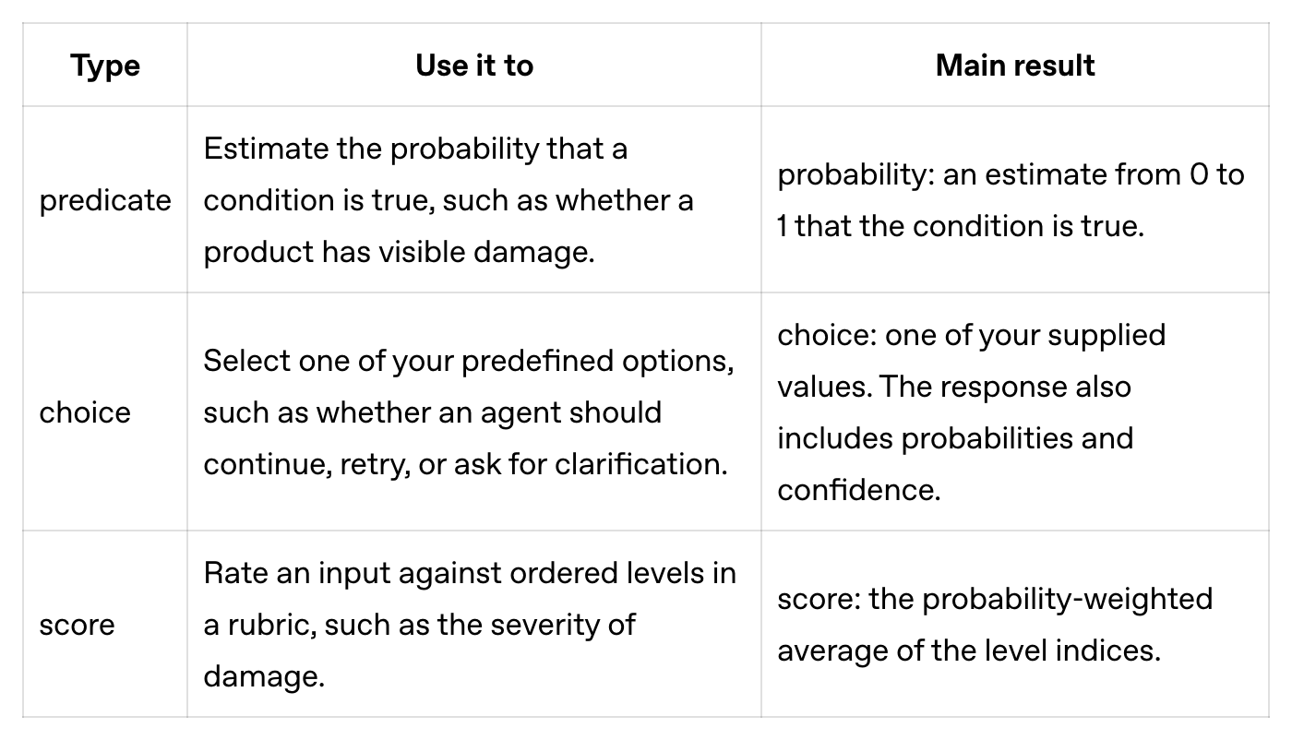Click the Main result column header
This screenshot has height=740, width=1292.
click(1015, 66)
